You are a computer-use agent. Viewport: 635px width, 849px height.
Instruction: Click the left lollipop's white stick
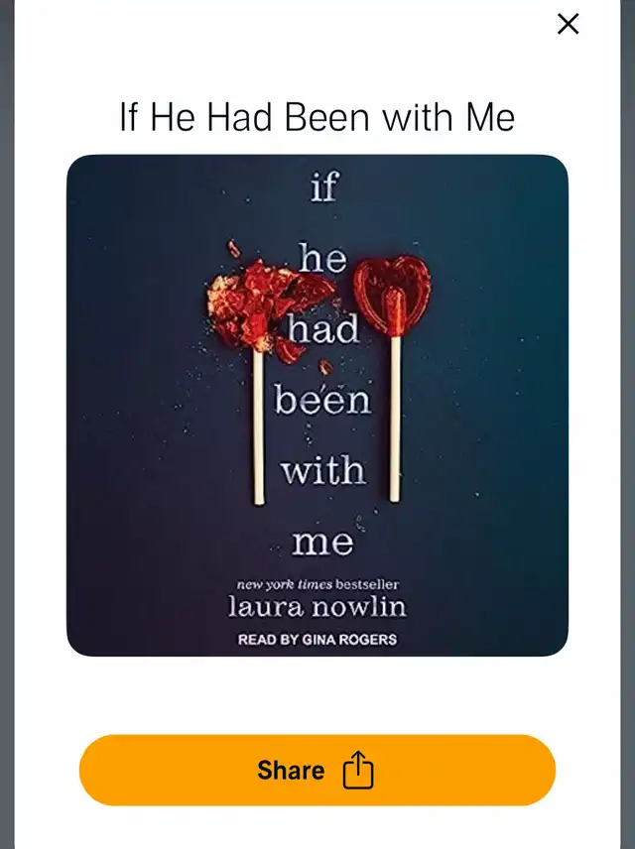point(259,427)
